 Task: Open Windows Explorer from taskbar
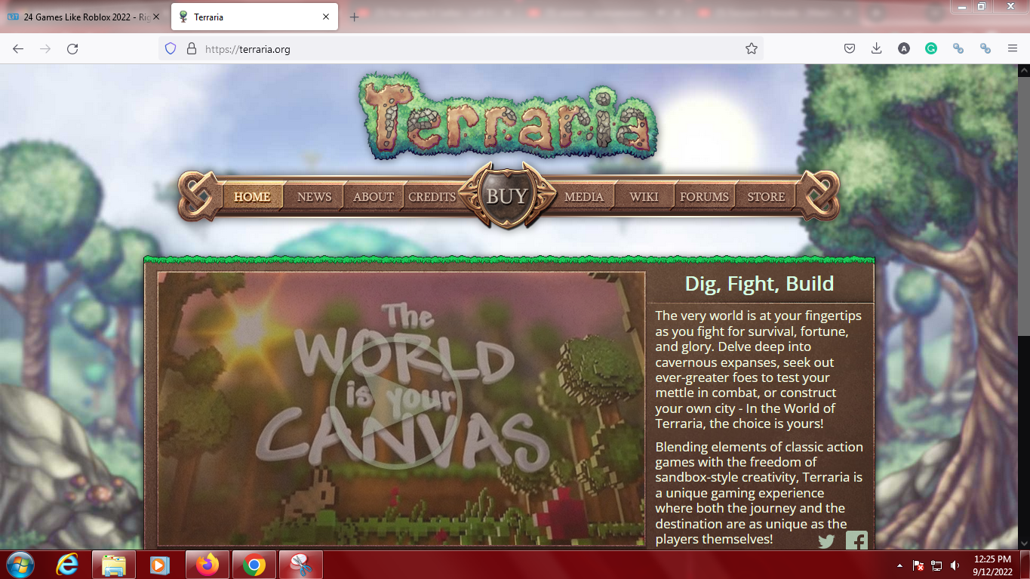(x=114, y=565)
